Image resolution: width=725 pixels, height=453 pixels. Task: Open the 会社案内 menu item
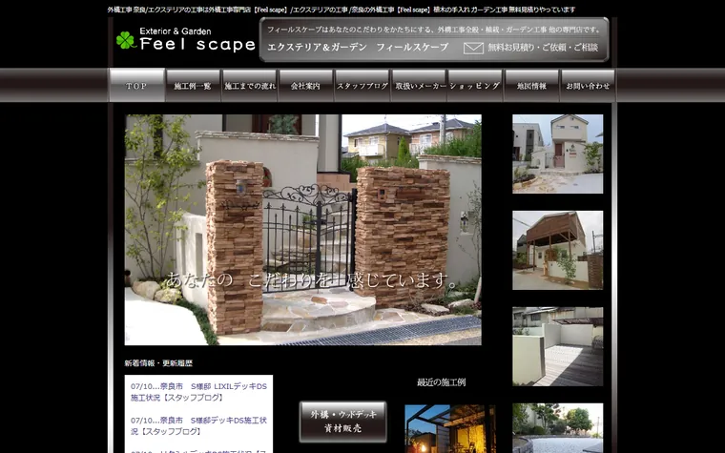tap(305, 86)
